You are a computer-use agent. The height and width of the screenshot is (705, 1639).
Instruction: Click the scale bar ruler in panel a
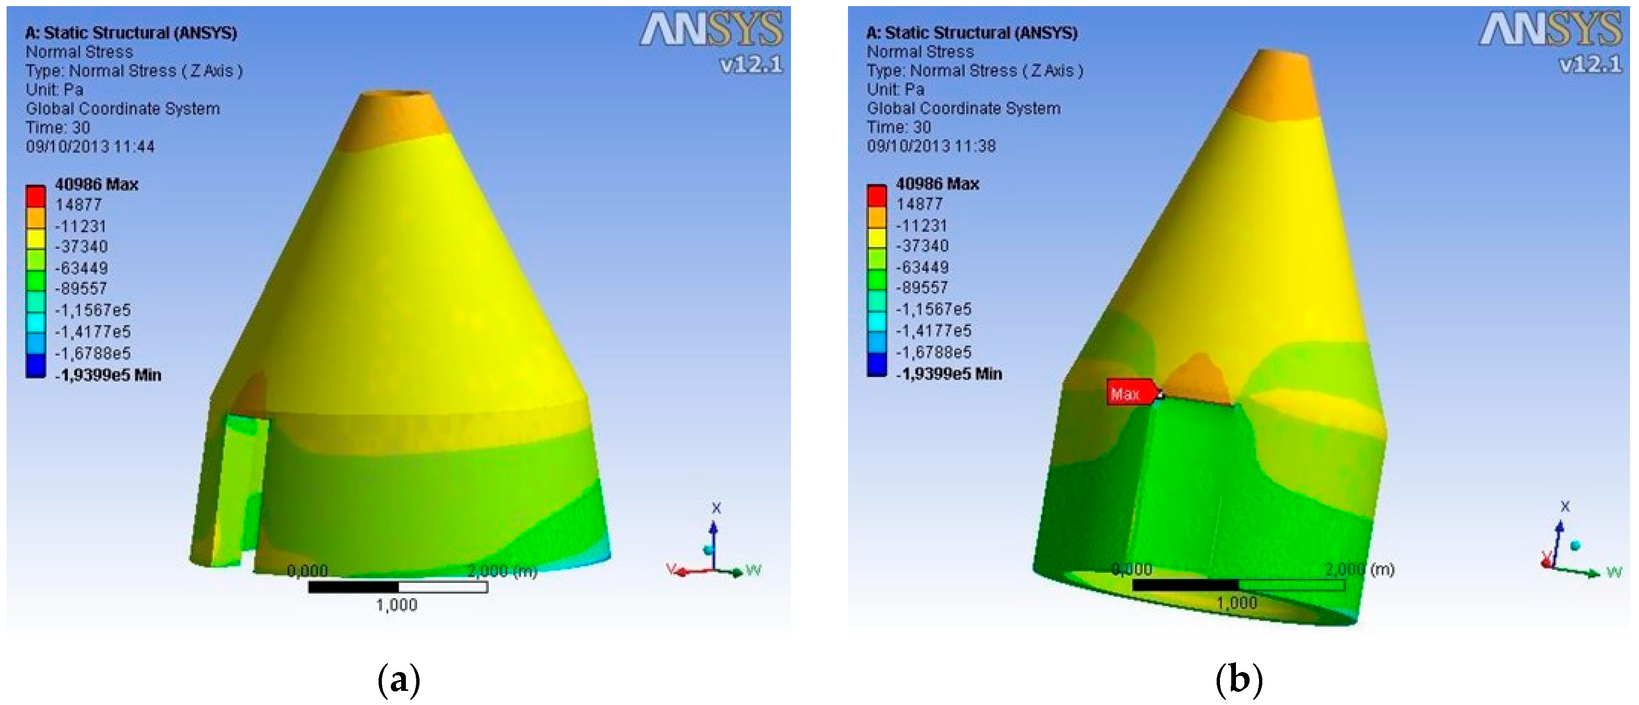pos(398,587)
